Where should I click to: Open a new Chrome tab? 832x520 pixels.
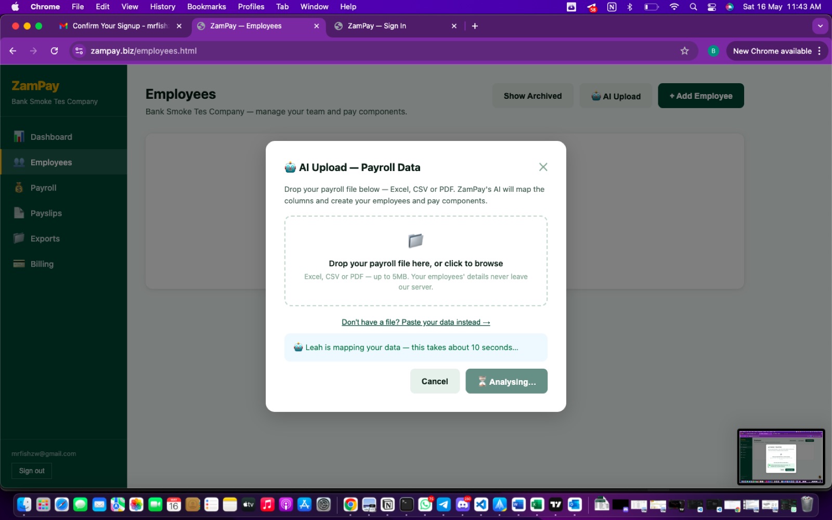475,26
